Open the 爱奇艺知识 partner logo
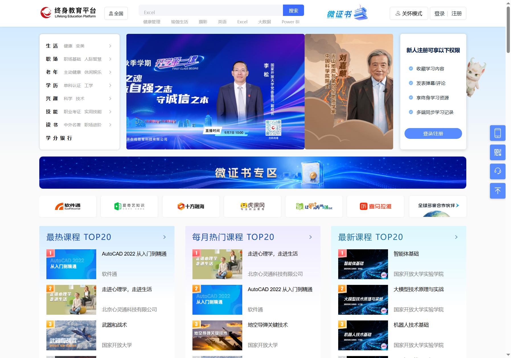Image resolution: width=511 pixels, height=358 pixels. 129,206
